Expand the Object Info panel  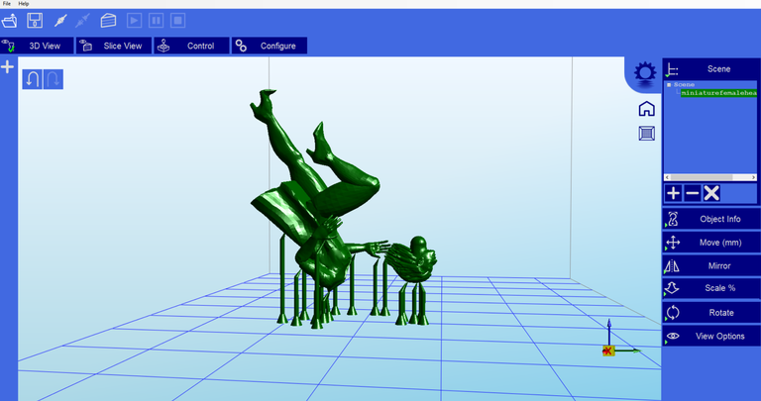click(x=711, y=219)
